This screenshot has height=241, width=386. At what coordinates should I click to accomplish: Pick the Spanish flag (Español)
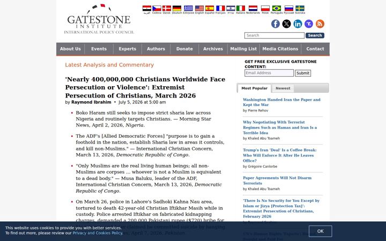click(210, 9)
